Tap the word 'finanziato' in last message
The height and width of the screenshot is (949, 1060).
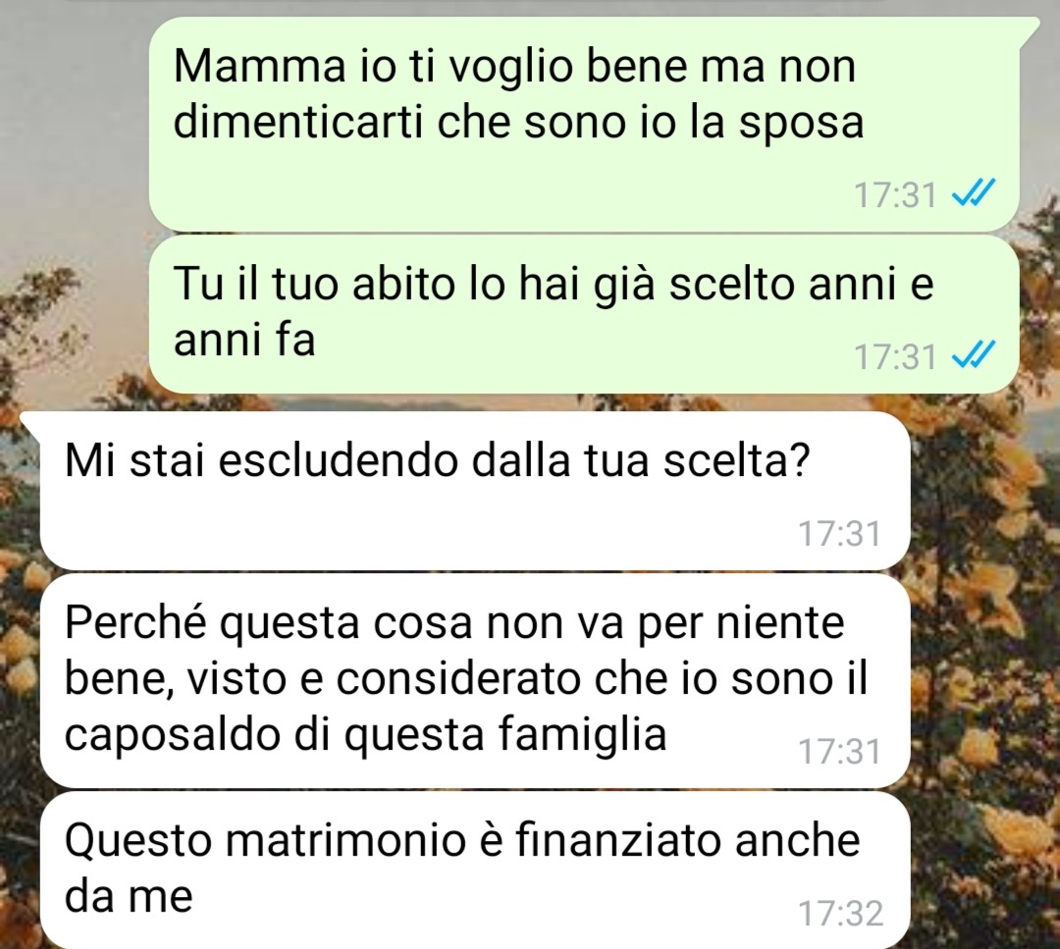click(619, 840)
